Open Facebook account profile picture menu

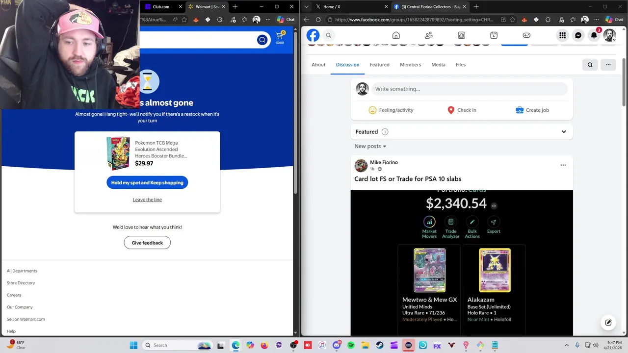pyautogui.click(x=609, y=35)
